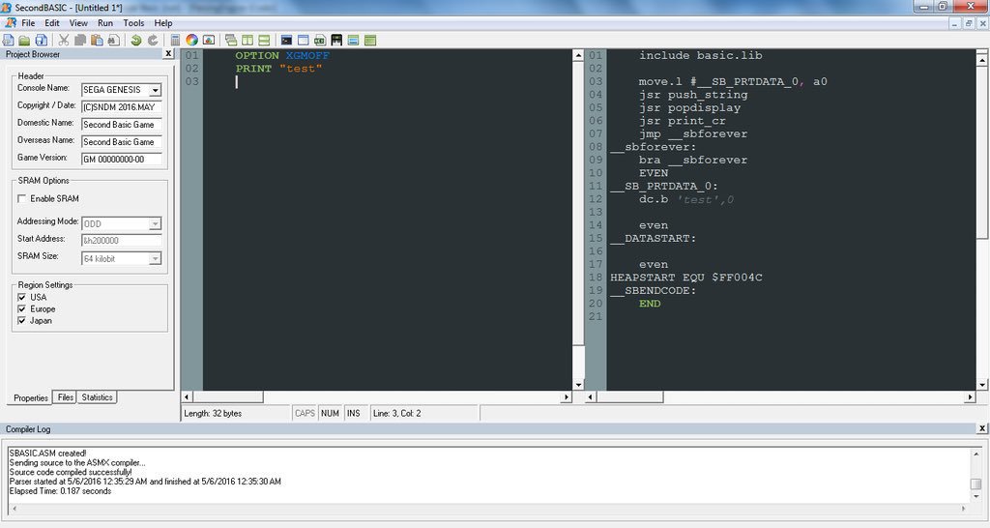The height and width of the screenshot is (528, 990).
Task: Open the image editor toolbar icon
Action: tap(209, 41)
